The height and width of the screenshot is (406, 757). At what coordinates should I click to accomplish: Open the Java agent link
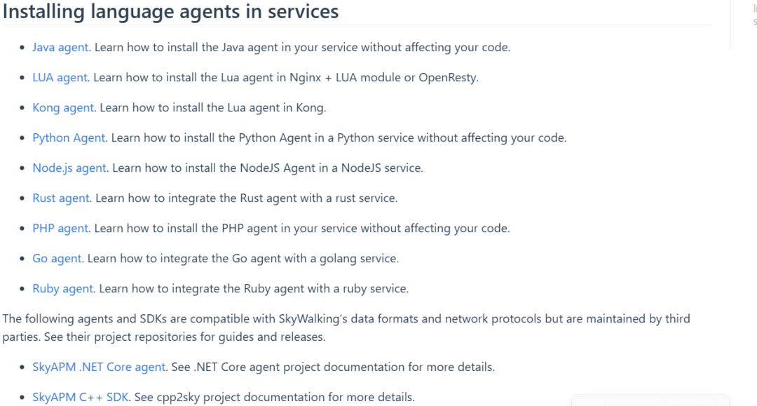point(60,47)
